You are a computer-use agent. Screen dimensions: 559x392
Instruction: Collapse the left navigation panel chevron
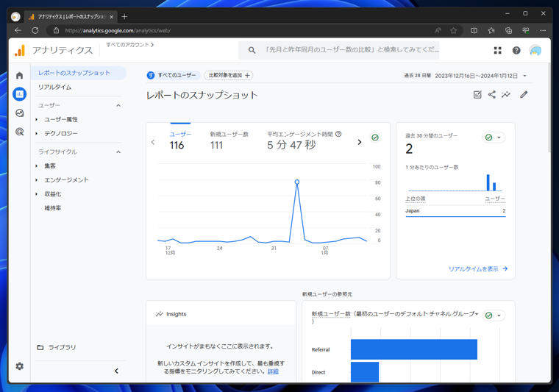pos(116,371)
